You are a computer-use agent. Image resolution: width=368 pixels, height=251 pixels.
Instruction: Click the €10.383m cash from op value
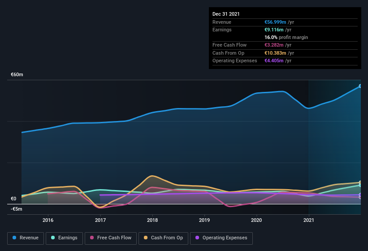pos(275,53)
